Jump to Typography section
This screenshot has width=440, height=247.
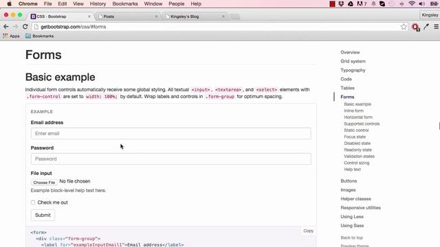point(353,70)
